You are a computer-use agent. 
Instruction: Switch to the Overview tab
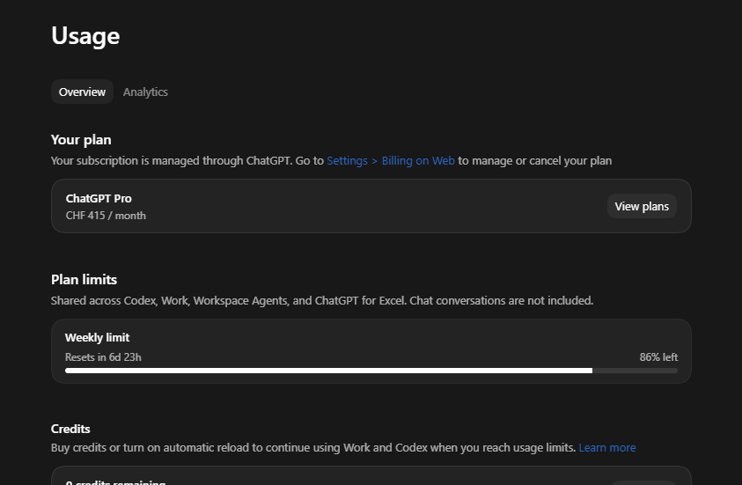pos(82,92)
